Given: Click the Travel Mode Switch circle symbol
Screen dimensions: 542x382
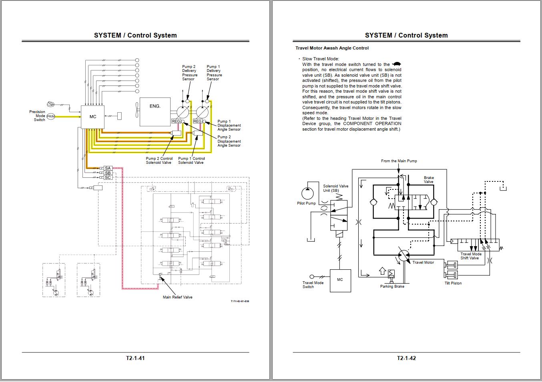Looking at the screenshot, I should (x=312, y=277).
